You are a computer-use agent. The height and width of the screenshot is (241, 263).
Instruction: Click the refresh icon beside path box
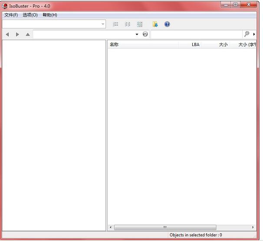coord(145,34)
